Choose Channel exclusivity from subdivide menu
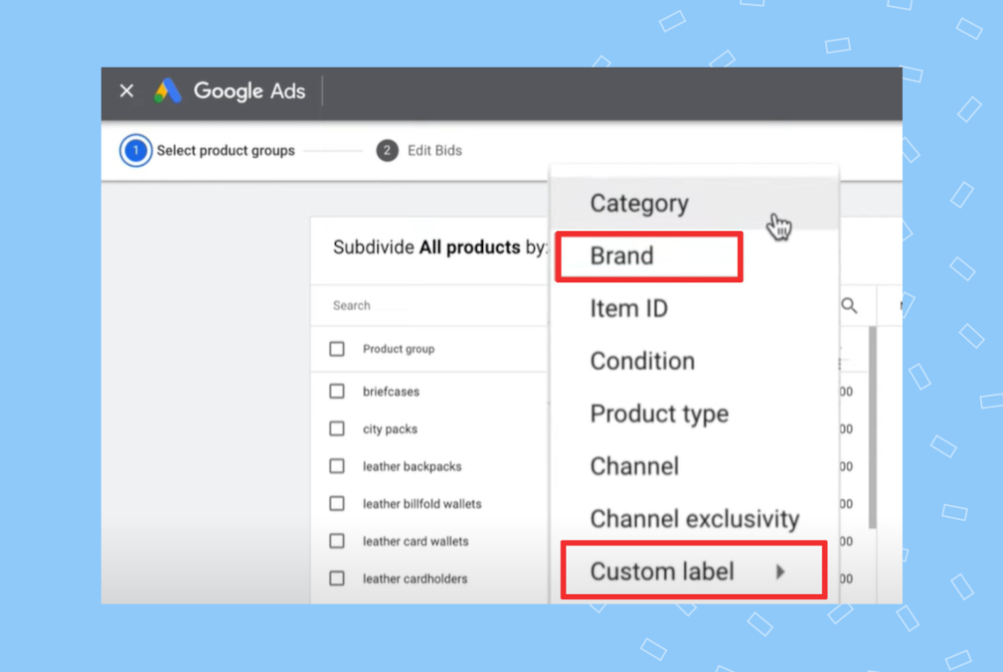Image resolution: width=1003 pixels, height=672 pixels. (694, 519)
